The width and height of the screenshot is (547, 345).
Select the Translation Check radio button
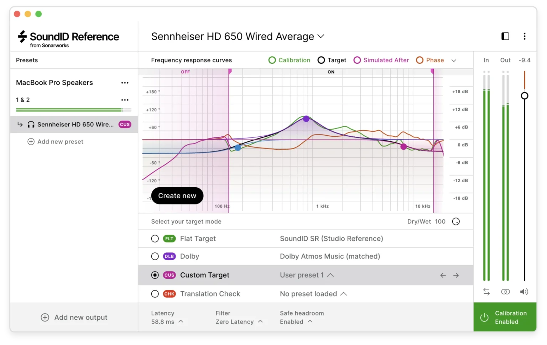pos(155,294)
